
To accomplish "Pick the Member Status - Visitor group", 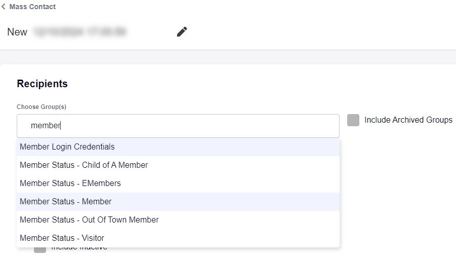I will [x=62, y=238].
